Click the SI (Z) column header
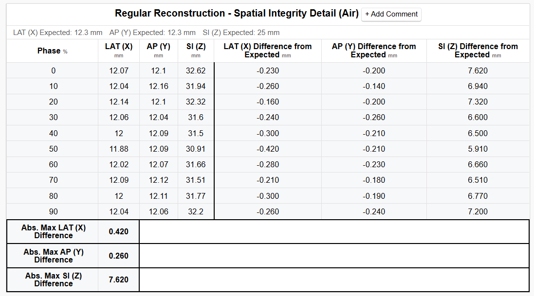This screenshot has width=534, height=296. point(196,47)
